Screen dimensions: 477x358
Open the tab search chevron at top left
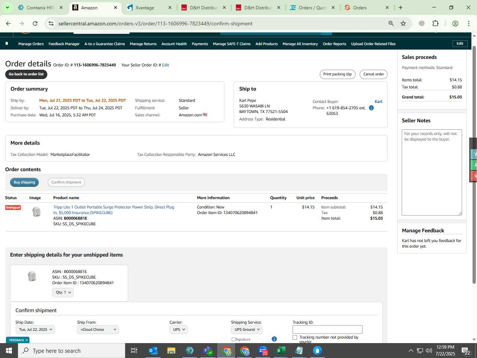pos(7,7)
